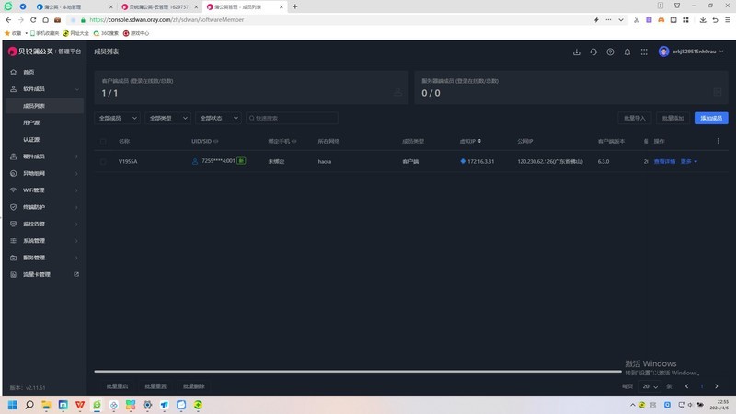Click the 批量重启 button at bottom
The height and width of the screenshot is (414, 736).
pos(117,386)
